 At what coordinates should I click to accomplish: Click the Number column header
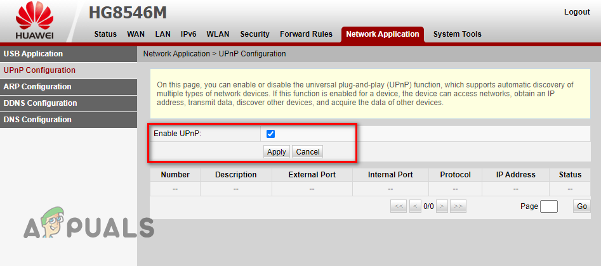pos(175,175)
